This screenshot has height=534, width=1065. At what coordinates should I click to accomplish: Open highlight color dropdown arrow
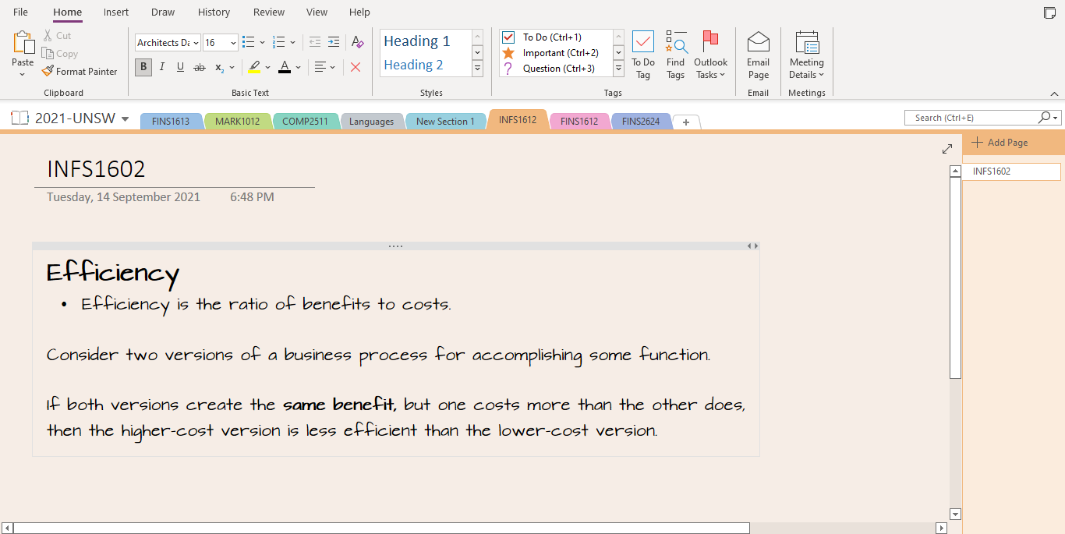pos(268,67)
